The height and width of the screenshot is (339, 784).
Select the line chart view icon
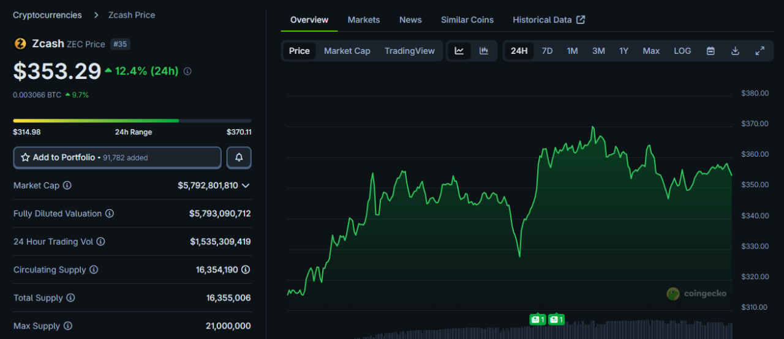click(459, 51)
